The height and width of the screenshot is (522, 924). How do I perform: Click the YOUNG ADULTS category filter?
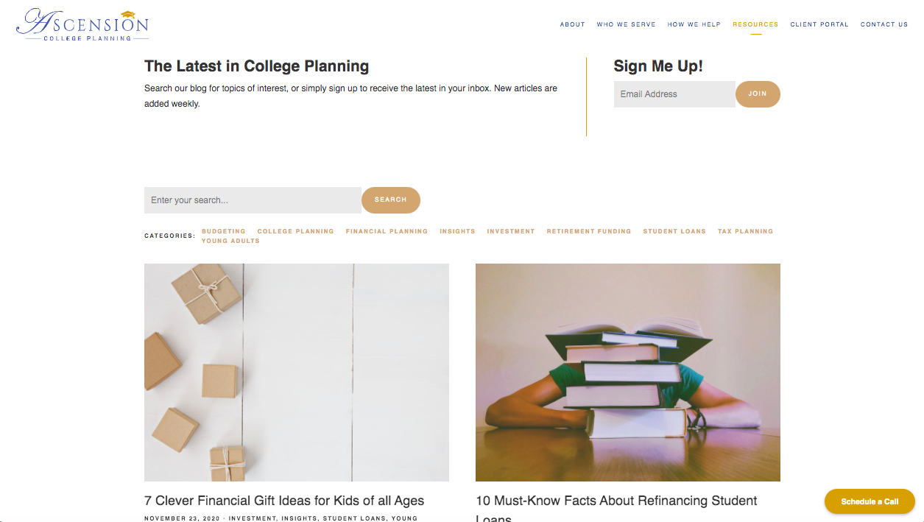coord(230,240)
